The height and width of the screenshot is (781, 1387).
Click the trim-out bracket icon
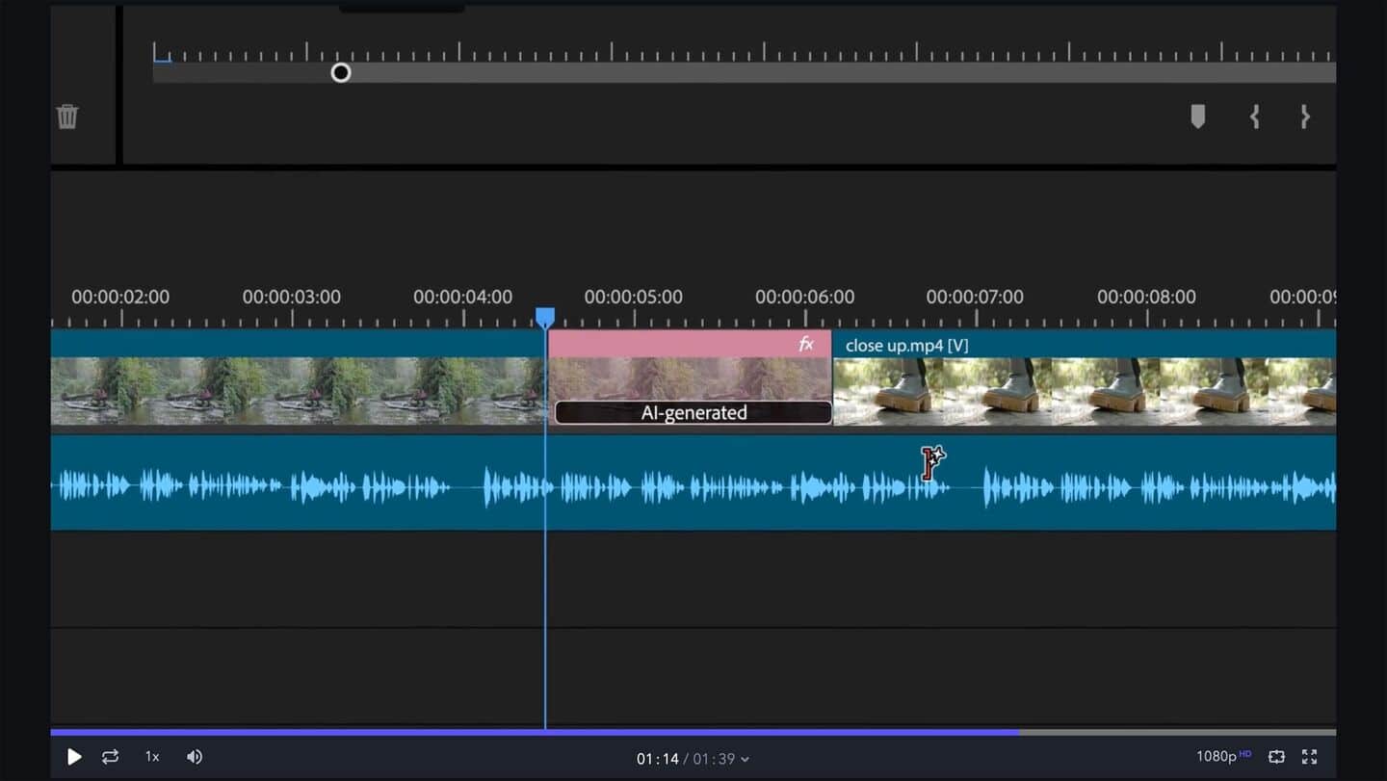pyautogui.click(x=1305, y=117)
